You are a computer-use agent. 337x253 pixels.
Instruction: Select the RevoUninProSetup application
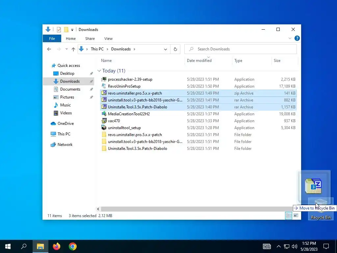(x=198, y=86)
